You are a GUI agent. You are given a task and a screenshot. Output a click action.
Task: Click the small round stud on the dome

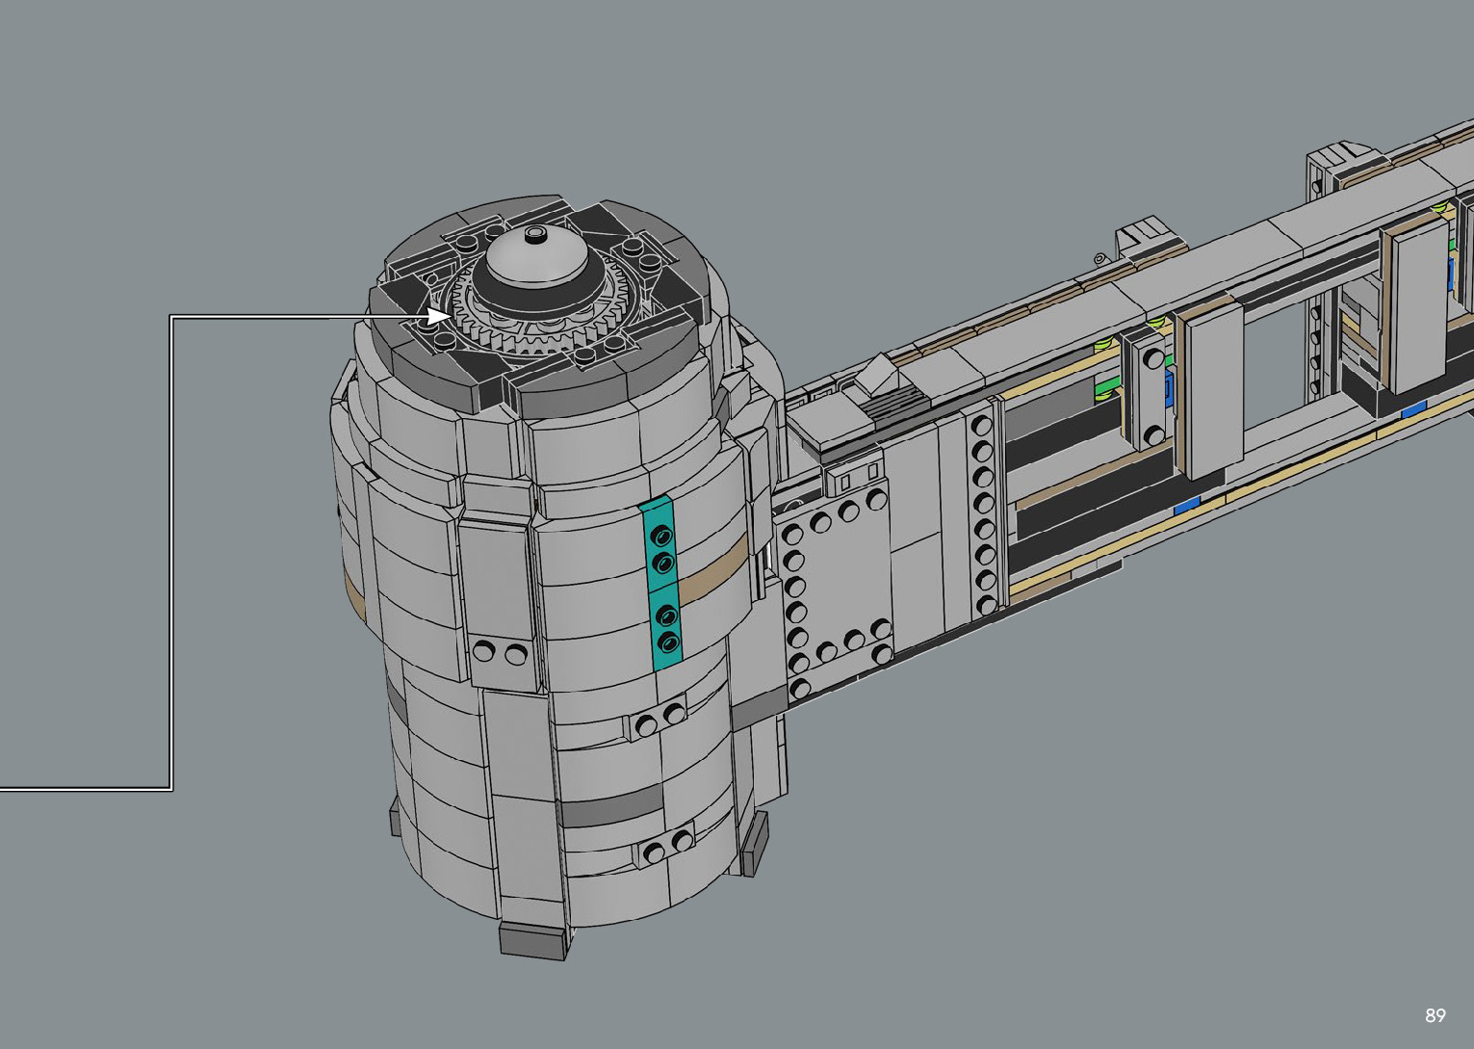[537, 234]
